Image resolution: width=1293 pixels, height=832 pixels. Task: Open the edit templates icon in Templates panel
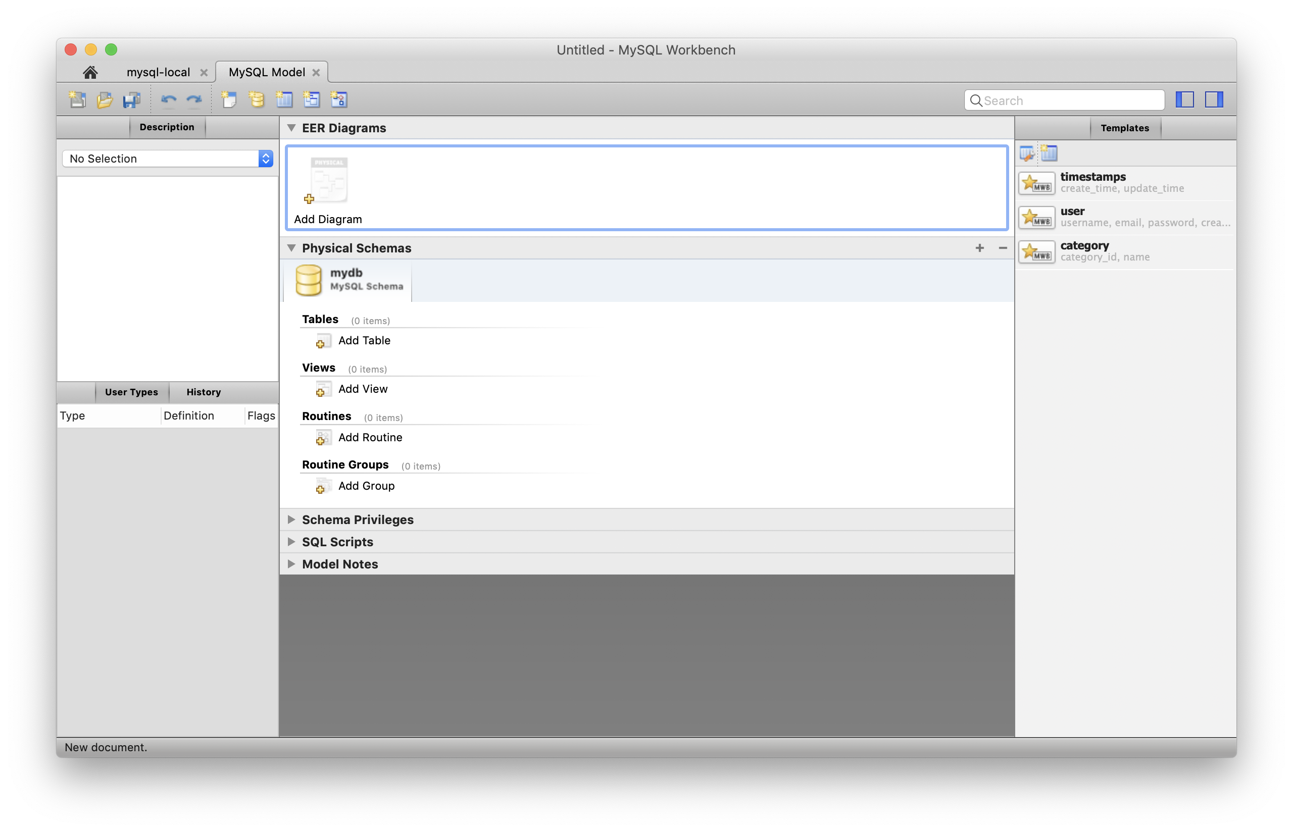(1027, 153)
